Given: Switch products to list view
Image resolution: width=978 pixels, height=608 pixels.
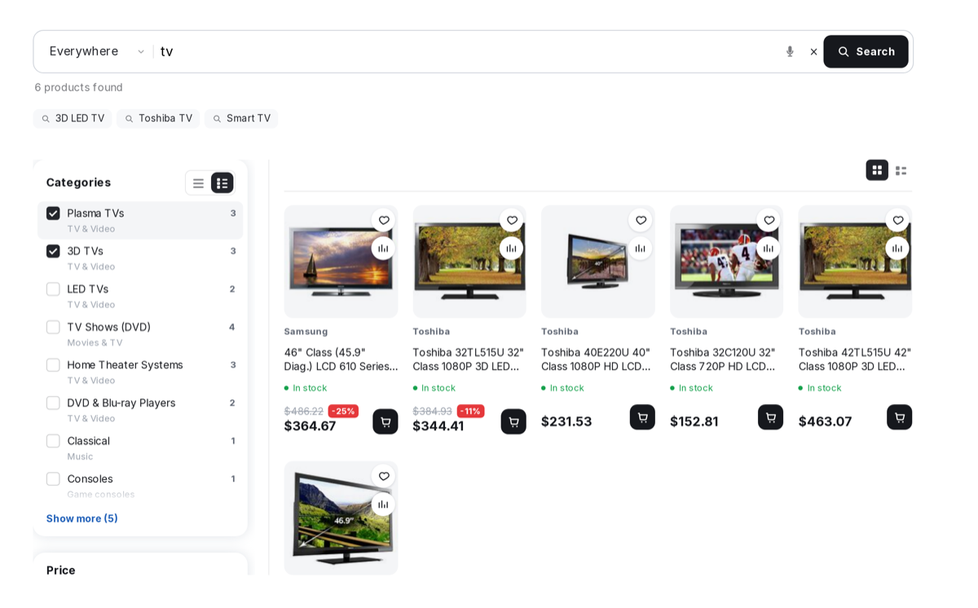Looking at the screenshot, I should point(901,170).
